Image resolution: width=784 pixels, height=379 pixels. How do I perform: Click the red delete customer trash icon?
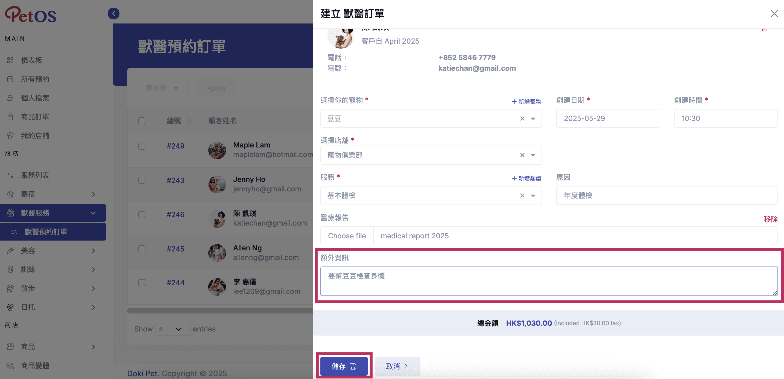point(764,29)
